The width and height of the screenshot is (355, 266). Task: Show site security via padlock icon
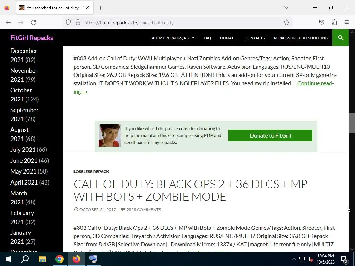(78, 23)
